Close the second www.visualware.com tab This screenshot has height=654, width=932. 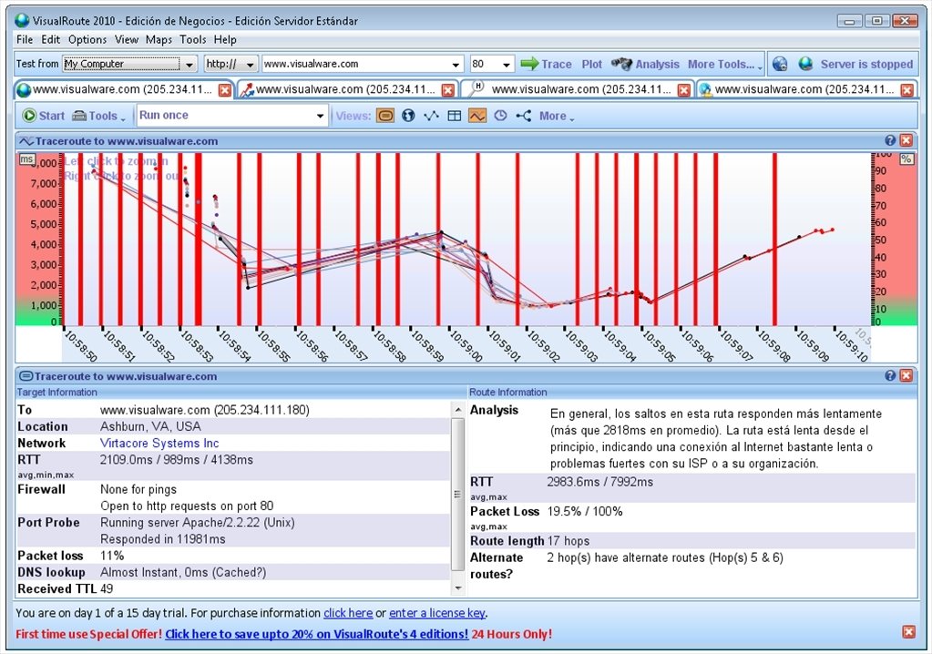pos(448,90)
